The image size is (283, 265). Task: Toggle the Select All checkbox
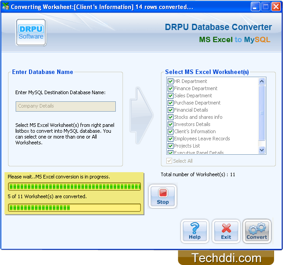[x=169, y=161]
